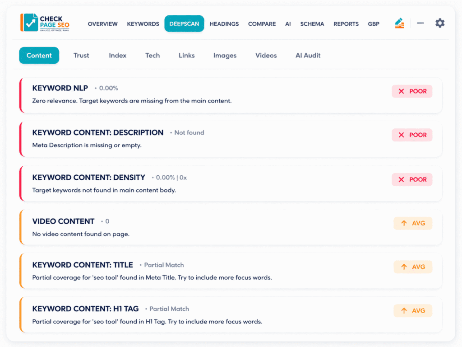Select the DEEPSCAN tab

(x=184, y=23)
